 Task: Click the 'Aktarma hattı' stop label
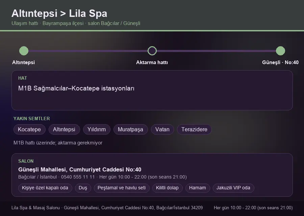152,62
